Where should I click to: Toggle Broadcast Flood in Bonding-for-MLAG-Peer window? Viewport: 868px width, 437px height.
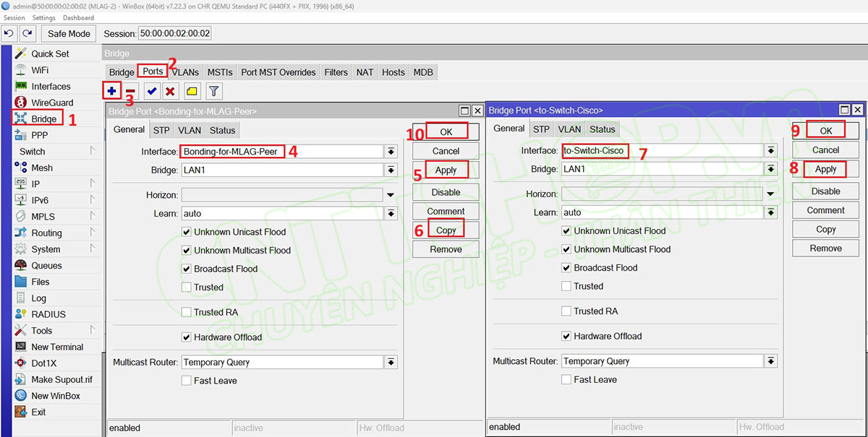[x=187, y=269]
